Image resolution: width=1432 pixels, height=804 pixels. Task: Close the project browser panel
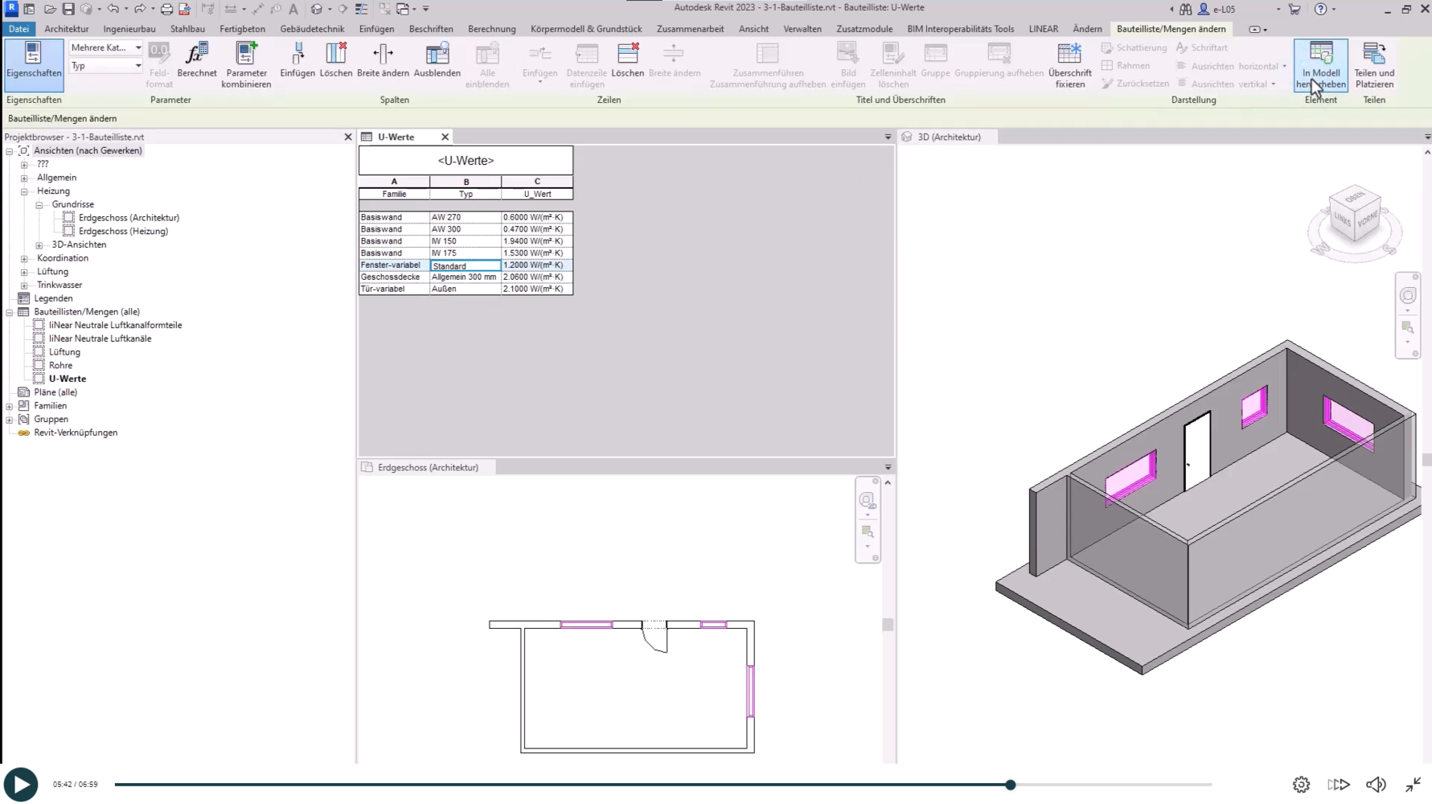[x=348, y=137]
